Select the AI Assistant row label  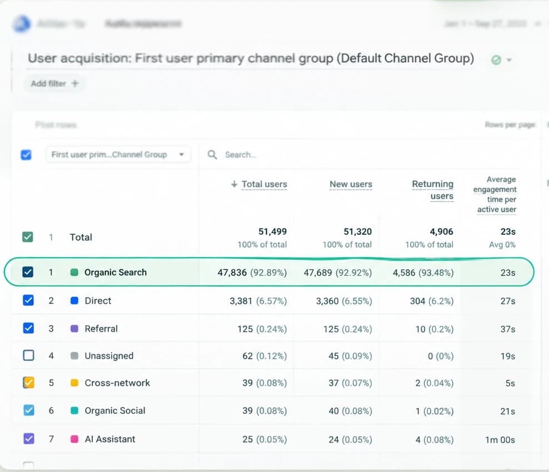click(110, 439)
